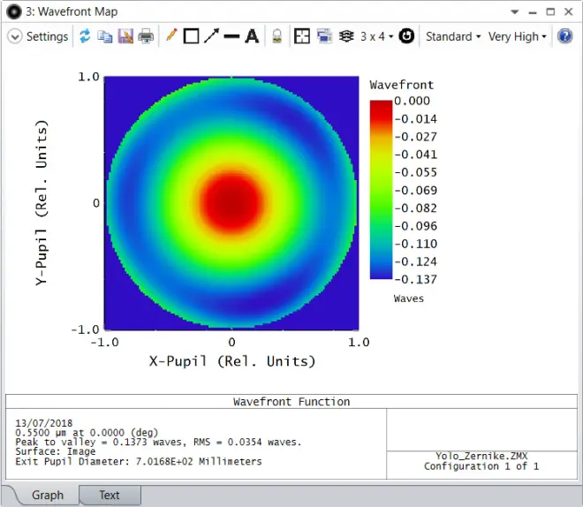583x507 pixels.
Task: Click the Copy window icon
Action: click(x=105, y=36)
